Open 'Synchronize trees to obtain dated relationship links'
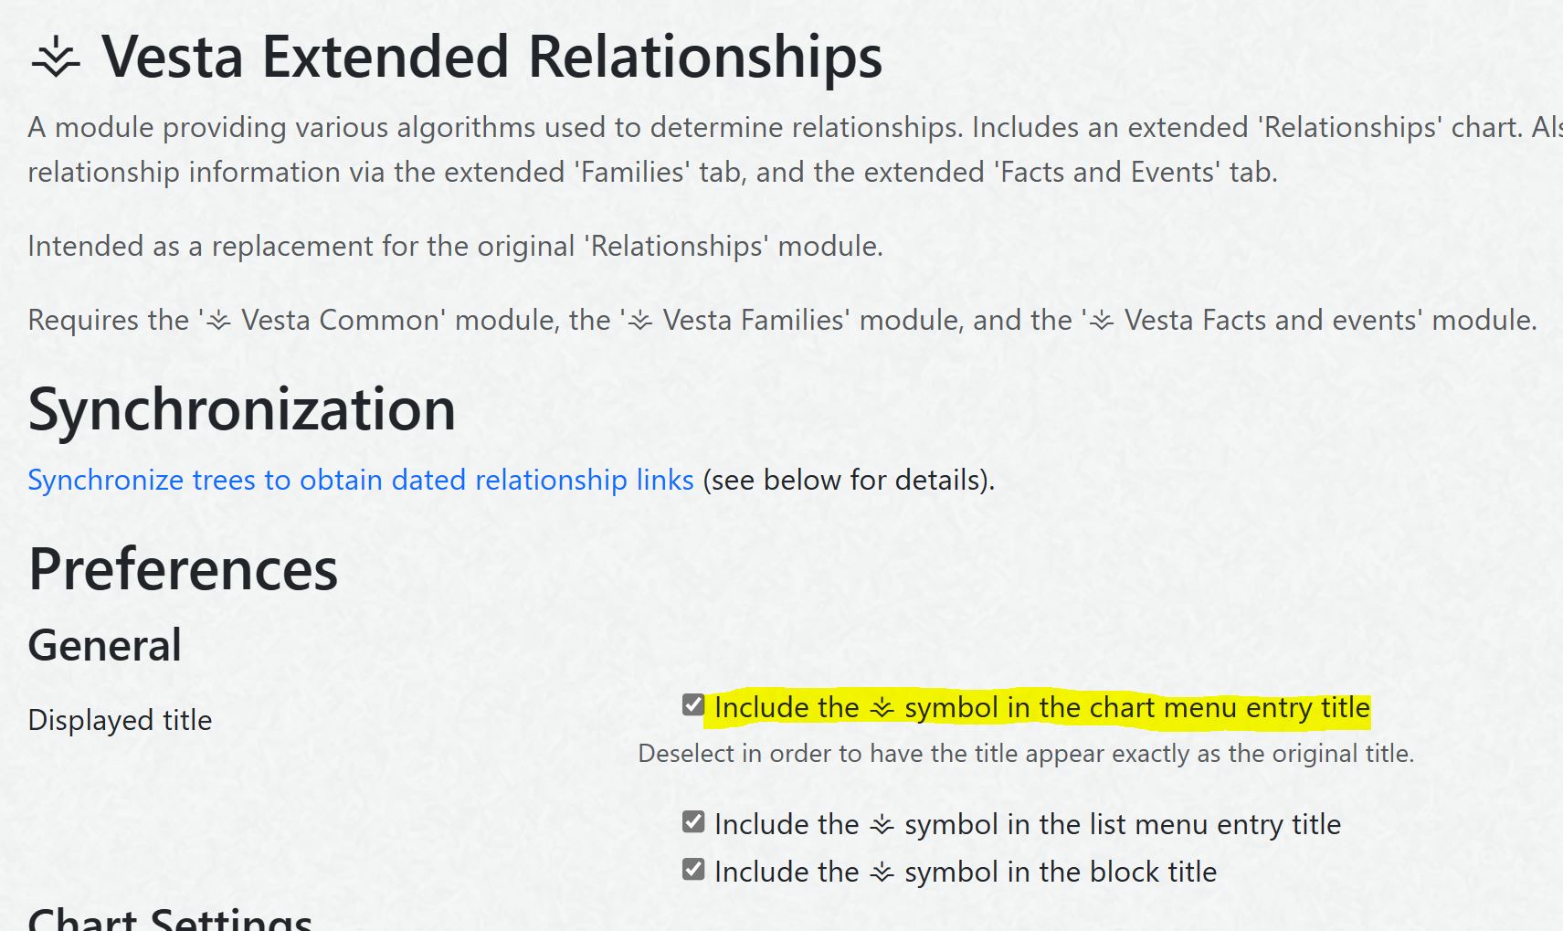Image resolution: width=1563 pixels, height=931 pixels. 361,479
